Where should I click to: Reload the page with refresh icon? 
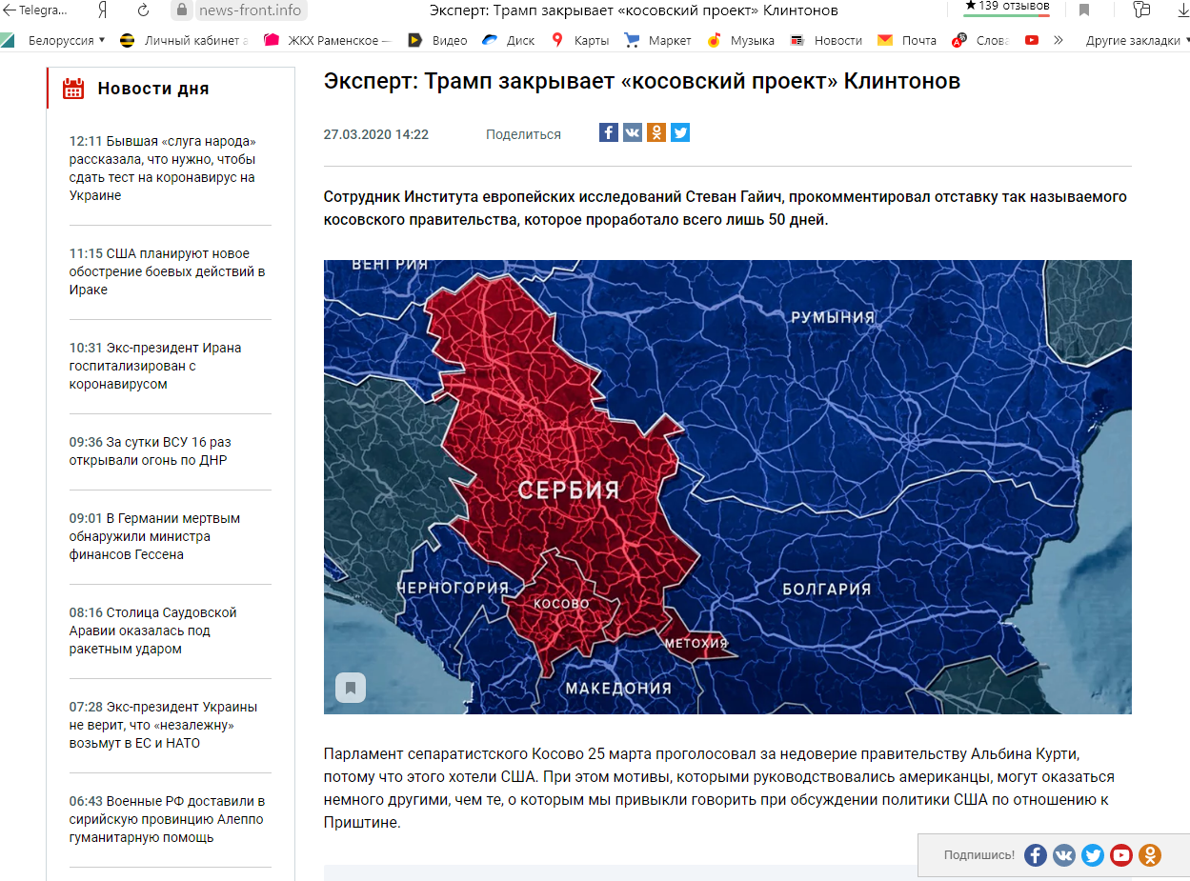coord(143,10)
